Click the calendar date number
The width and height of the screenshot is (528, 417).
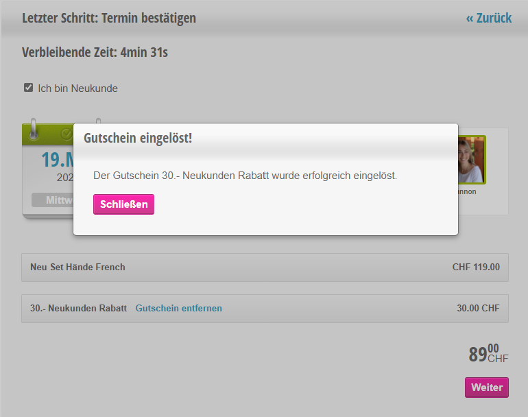(x=56, y=160)
